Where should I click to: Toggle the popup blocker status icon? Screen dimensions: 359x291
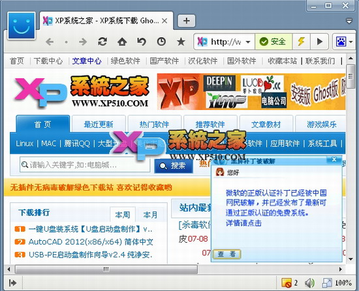[x=287, y=283]
